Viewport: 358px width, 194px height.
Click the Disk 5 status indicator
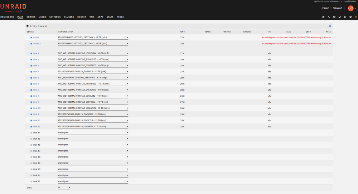(x=31, y=78)
